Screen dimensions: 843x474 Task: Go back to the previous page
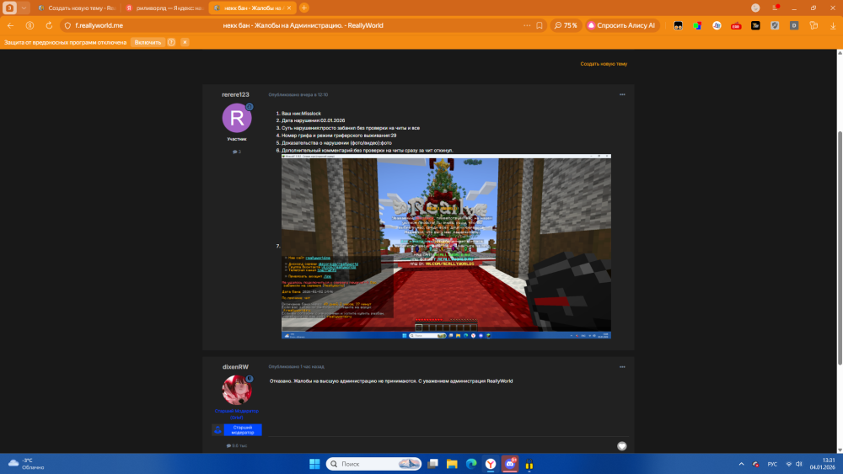[x=10, y=25]
